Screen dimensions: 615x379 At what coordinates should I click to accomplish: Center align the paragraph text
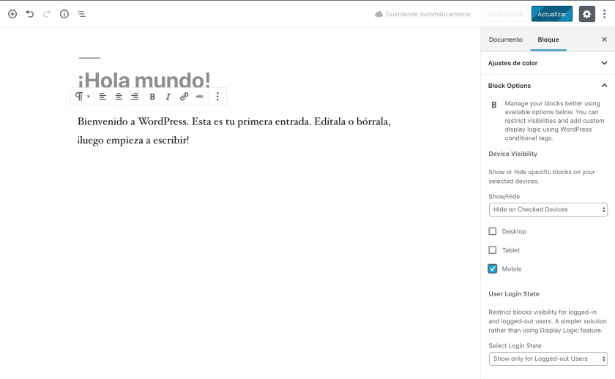coord(119,97)
